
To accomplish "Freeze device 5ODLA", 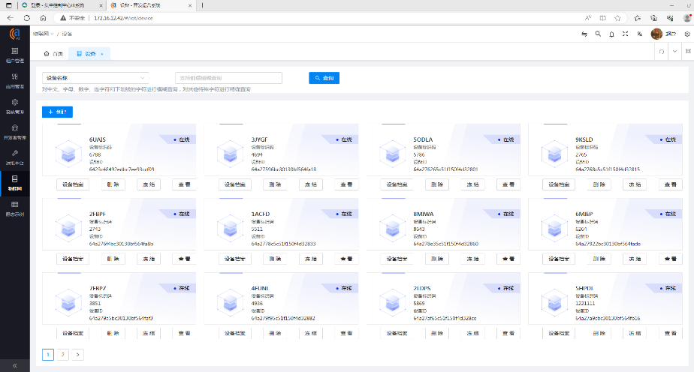I will pos(472,184).
